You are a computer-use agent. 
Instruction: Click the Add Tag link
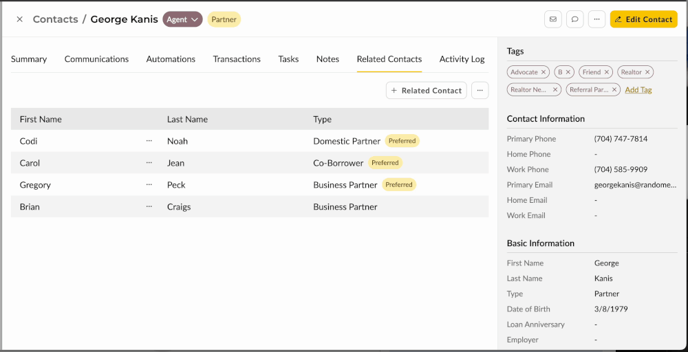638,90
